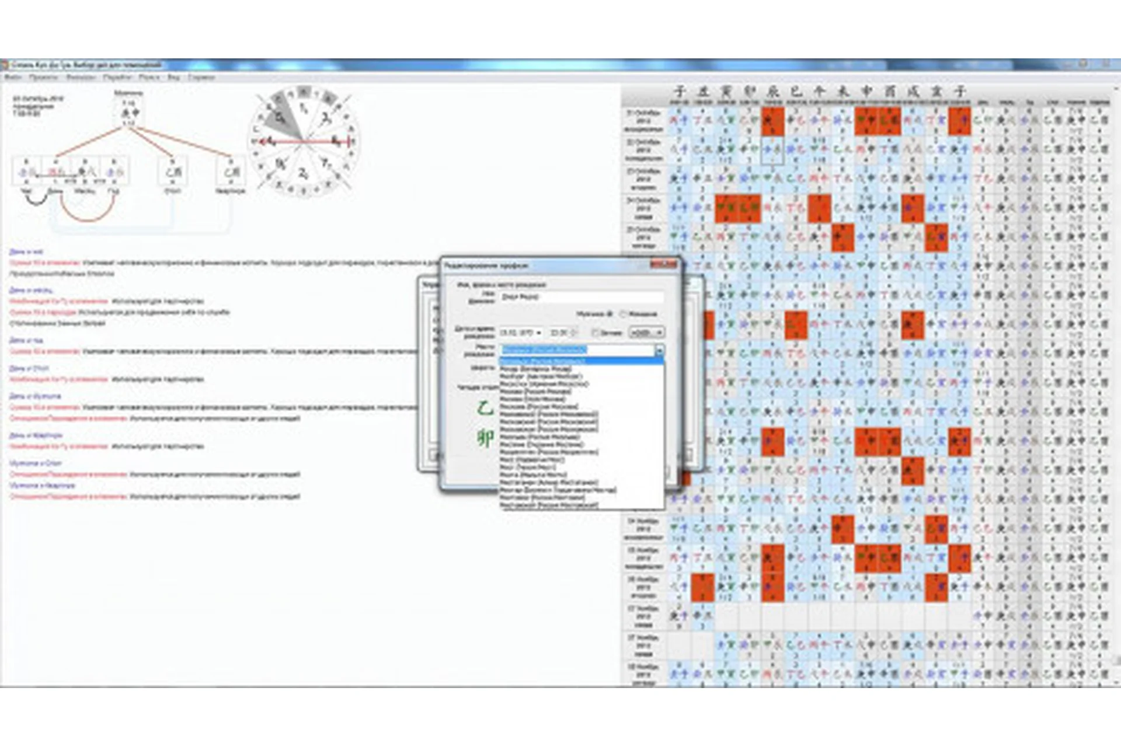
Task: Click the birth time spinner arrows
Action: click(575, 333)
